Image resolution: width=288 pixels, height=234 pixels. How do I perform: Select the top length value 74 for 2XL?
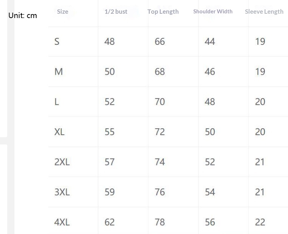pyautogui.click(x=160, y=162)
